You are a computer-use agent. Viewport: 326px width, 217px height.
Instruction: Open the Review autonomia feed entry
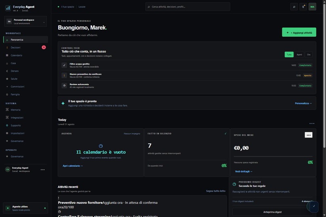coord(187,86)
